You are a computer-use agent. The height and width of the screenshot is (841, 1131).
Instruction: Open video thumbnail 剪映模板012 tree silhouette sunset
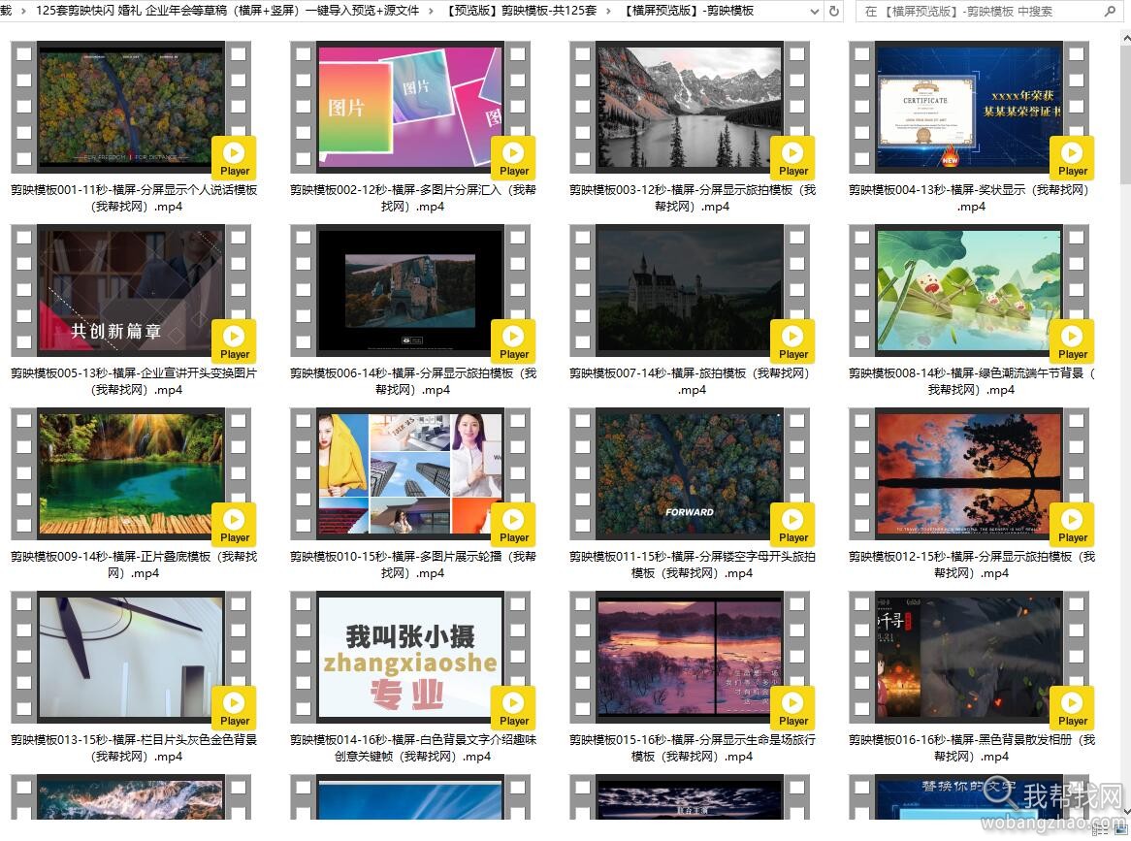click(x=969, y=473)
